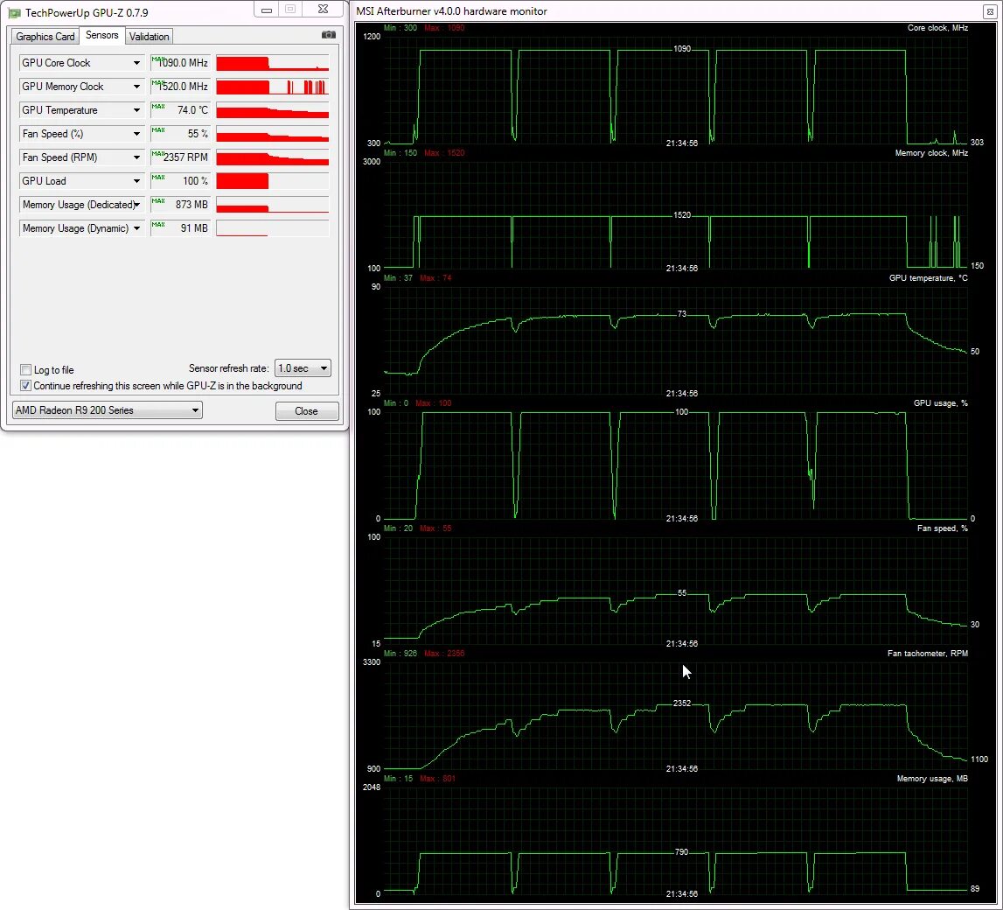Enable the Log to file checkbox
This screenshot has width=1003, height=910.
(x=25, y=370)
